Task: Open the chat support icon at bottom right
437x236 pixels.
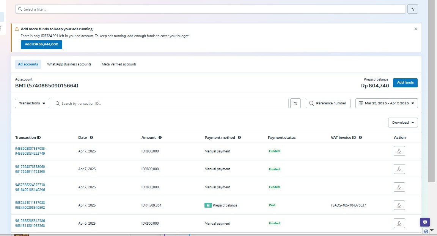Action: 425,222
